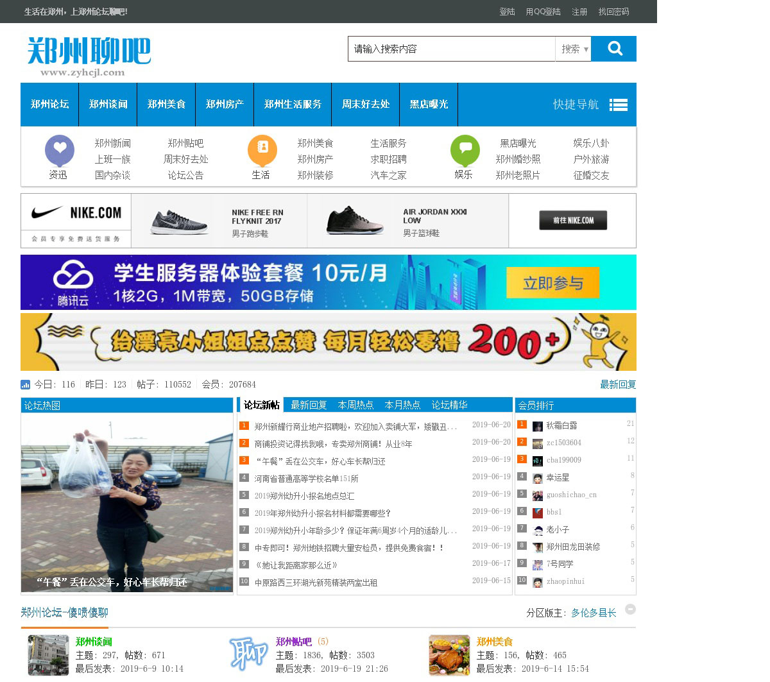
Task: Click the 郑州谈闻 board icon
Action: click(48, 655)
